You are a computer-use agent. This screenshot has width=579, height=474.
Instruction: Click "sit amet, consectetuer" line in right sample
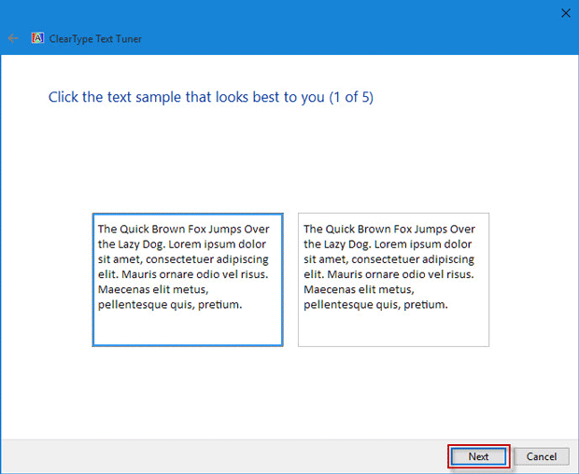pyautogui.click(x=388, y=259)
